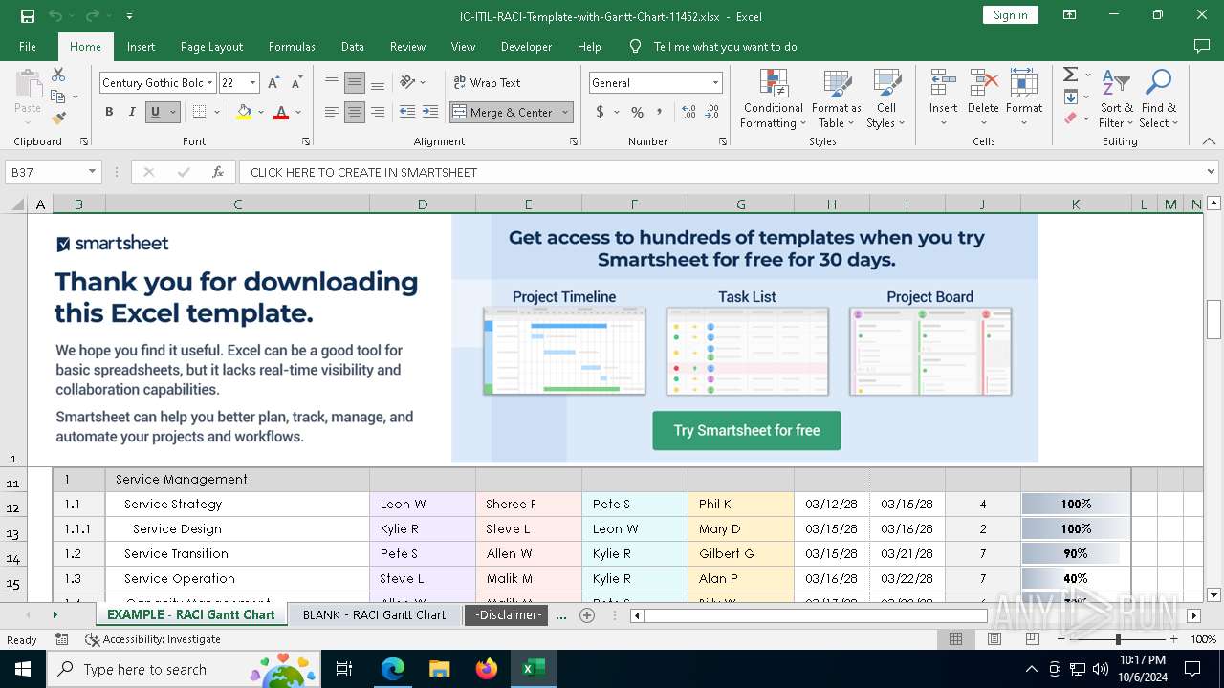Open Sort & Filter options
This screenshot has width=1224, height=688.
pos(1116,99)
